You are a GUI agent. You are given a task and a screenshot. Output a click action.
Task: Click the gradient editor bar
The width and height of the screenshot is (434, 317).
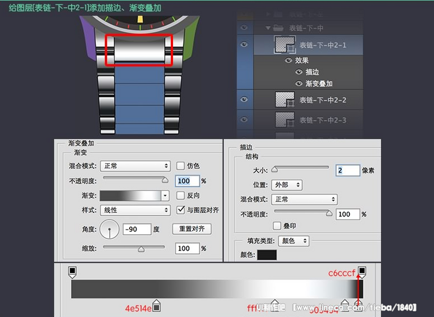click(x=217, y=289)
